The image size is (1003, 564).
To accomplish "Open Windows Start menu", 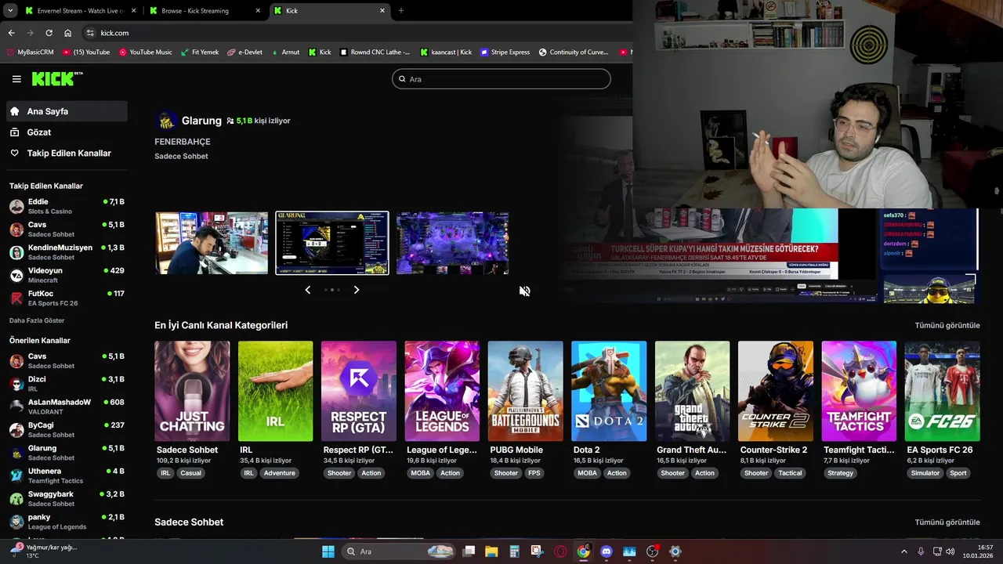I will 328,551.
